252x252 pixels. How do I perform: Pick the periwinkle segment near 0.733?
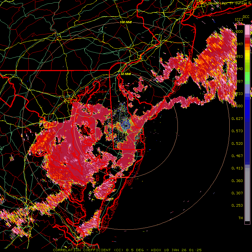247,89
